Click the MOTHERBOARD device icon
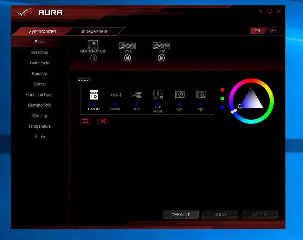Image resolution: width=303 pixels, height=240 pixels. point(93,45)
